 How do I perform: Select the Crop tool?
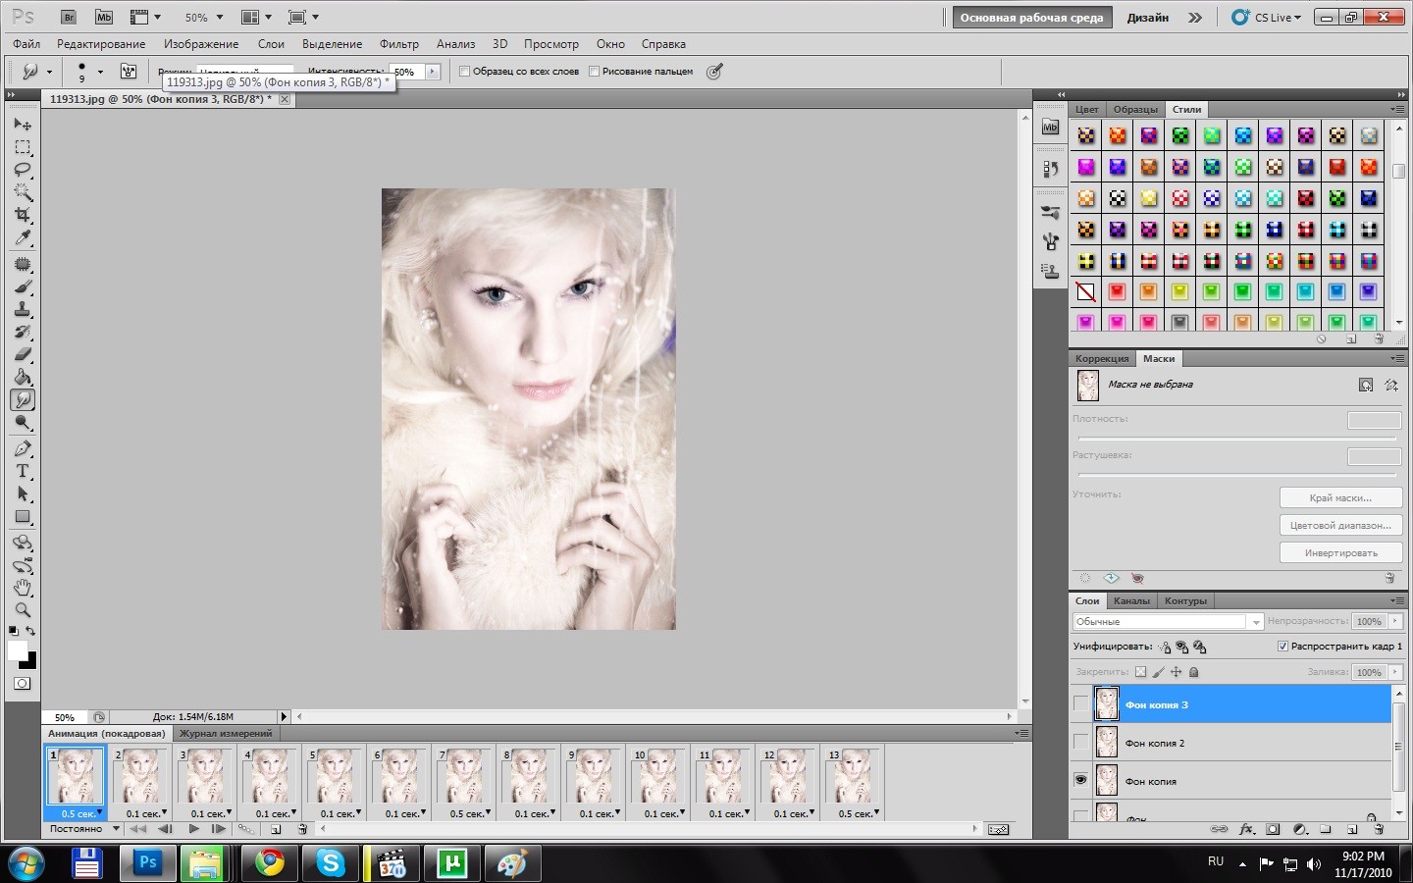tap(23, 215)
